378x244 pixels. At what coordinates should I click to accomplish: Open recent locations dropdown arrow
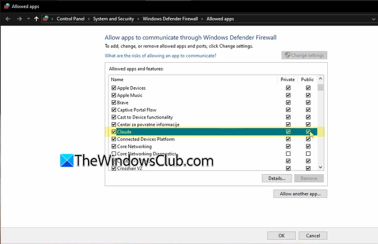pyautogui.click(x=29, y=19)
